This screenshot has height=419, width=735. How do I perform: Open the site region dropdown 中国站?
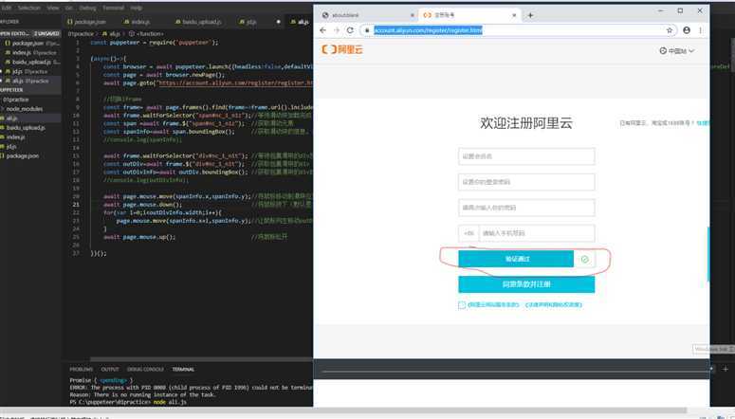(x=677, y=50)
